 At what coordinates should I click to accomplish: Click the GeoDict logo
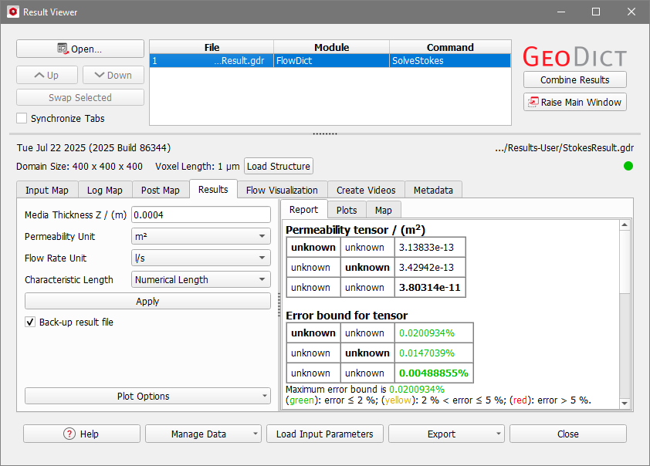click(574, 56)
